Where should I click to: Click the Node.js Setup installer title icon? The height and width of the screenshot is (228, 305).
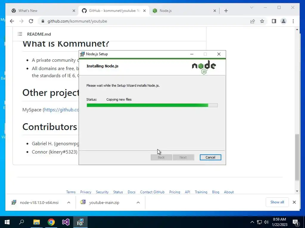(82, 54)
